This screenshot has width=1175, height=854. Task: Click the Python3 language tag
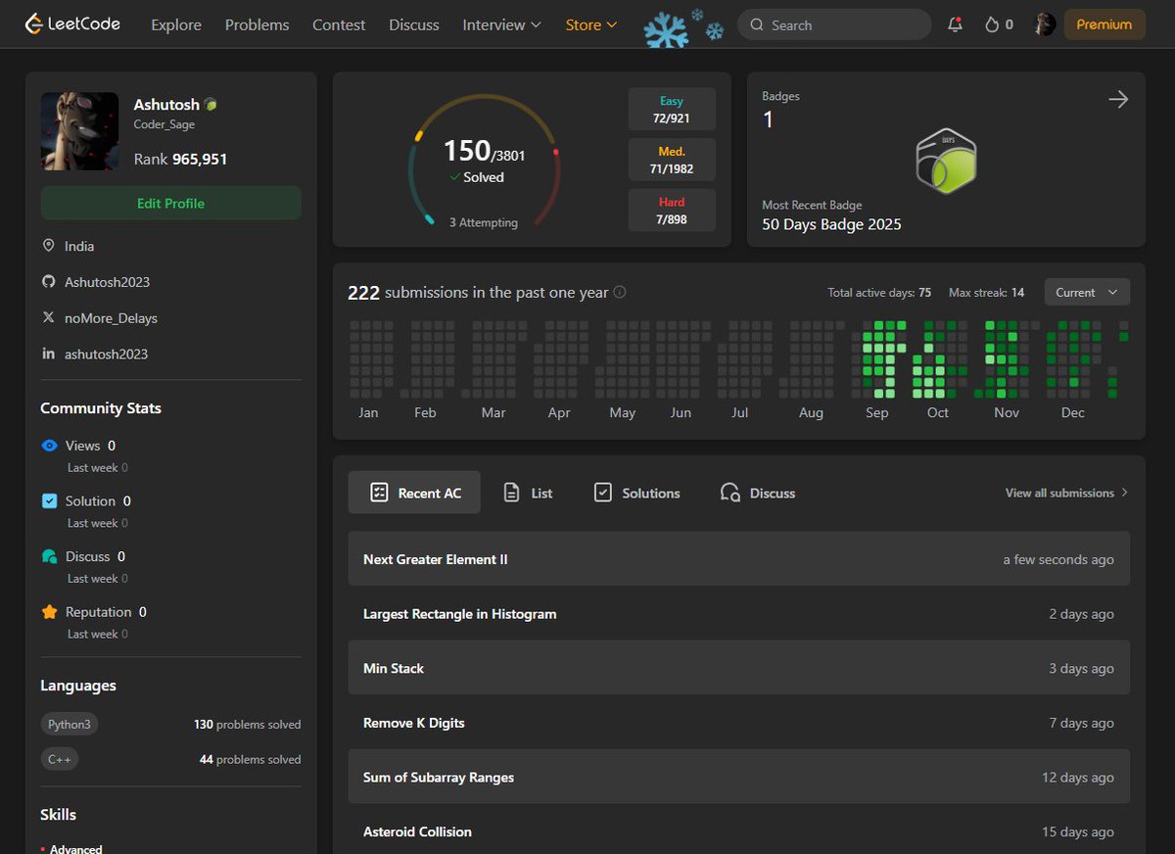pos(70,724)
